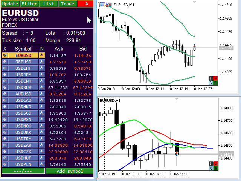The width and height of the screenshot is (241, 181).
Task: Click the Add symbol button
Action: 69,171
